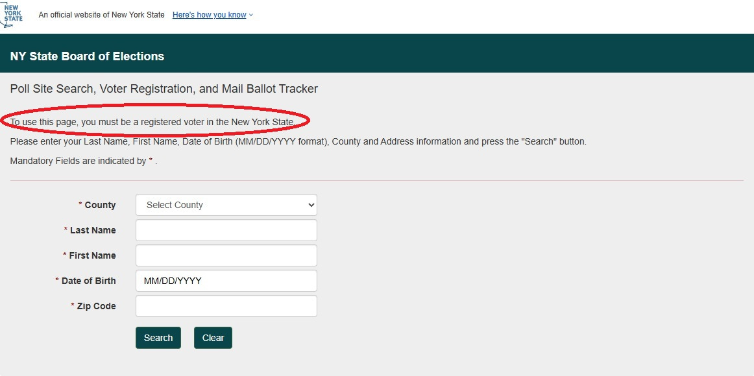Open the "Here's how you know" link

(x=209, y=15)
